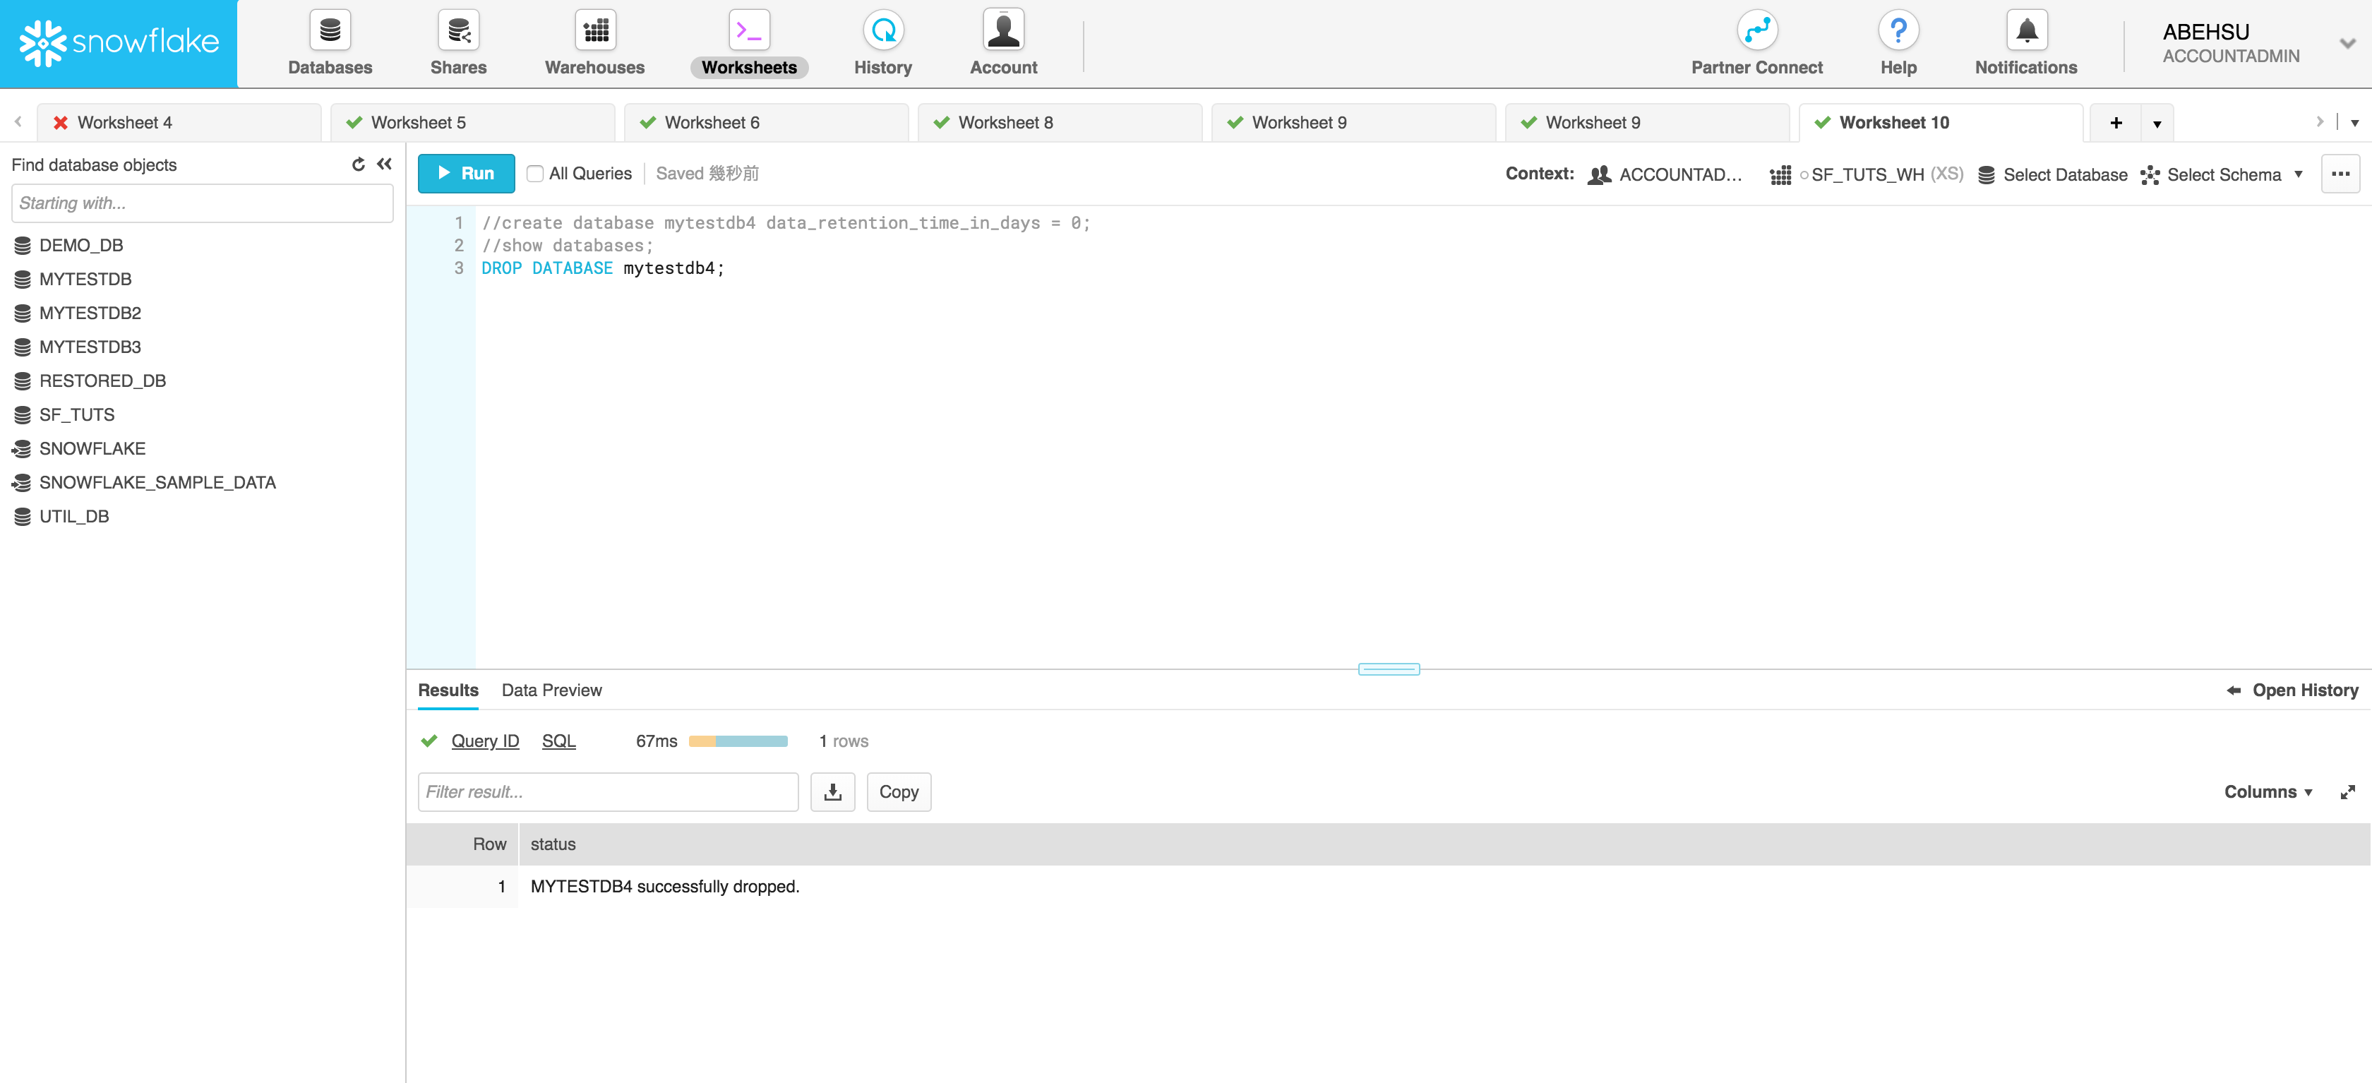This screenshot has width=2372, height=1083.
Task: Switch to Worksheet 5 tab
Action: [x=472, y=122]
